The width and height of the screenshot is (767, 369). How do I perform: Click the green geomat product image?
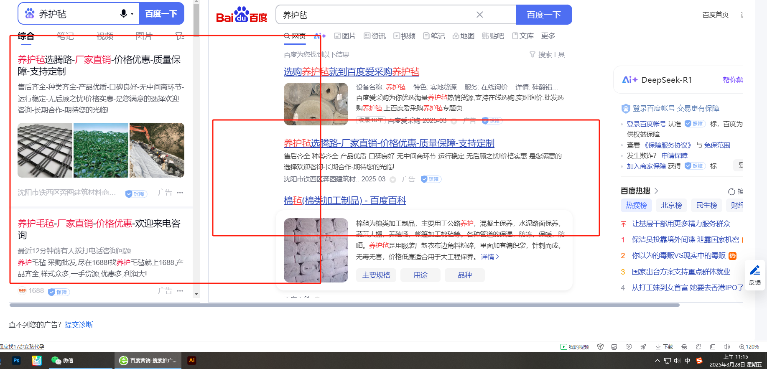[x=101, y=150]
